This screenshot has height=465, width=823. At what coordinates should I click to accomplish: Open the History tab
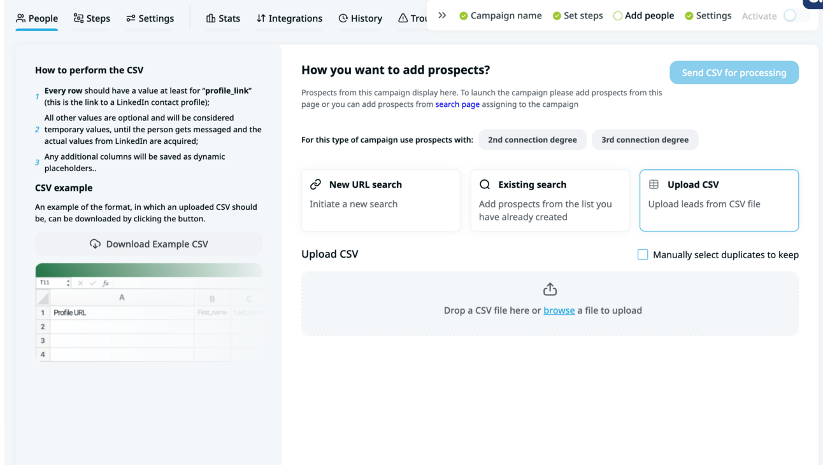[360, 18]
